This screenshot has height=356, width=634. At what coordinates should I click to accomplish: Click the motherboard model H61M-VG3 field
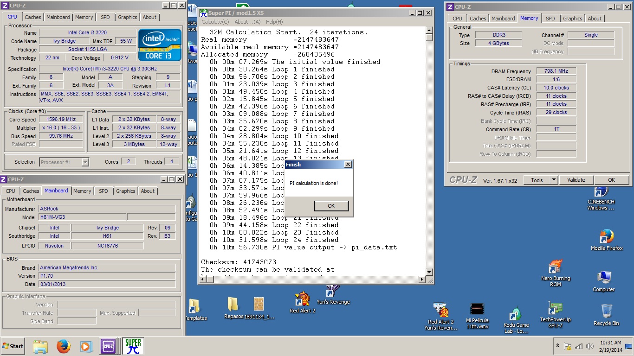[x=82, y=217]
